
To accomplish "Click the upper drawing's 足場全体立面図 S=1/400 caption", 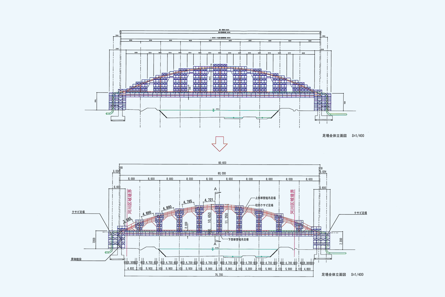I will click(x=343, y=136).
